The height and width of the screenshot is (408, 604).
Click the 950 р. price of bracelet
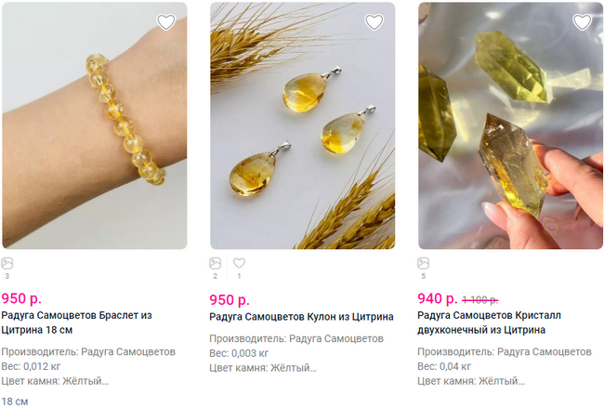[21, 298]
